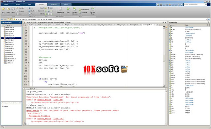211x129 pixels.
Task: Click Aerospace Toolbox link in Command Window
Action: pyautogui.click(x=39, y=116)
